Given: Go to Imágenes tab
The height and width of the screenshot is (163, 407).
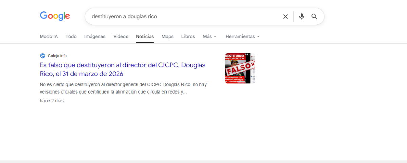Looking at the screenshot, I should [95, 36].
